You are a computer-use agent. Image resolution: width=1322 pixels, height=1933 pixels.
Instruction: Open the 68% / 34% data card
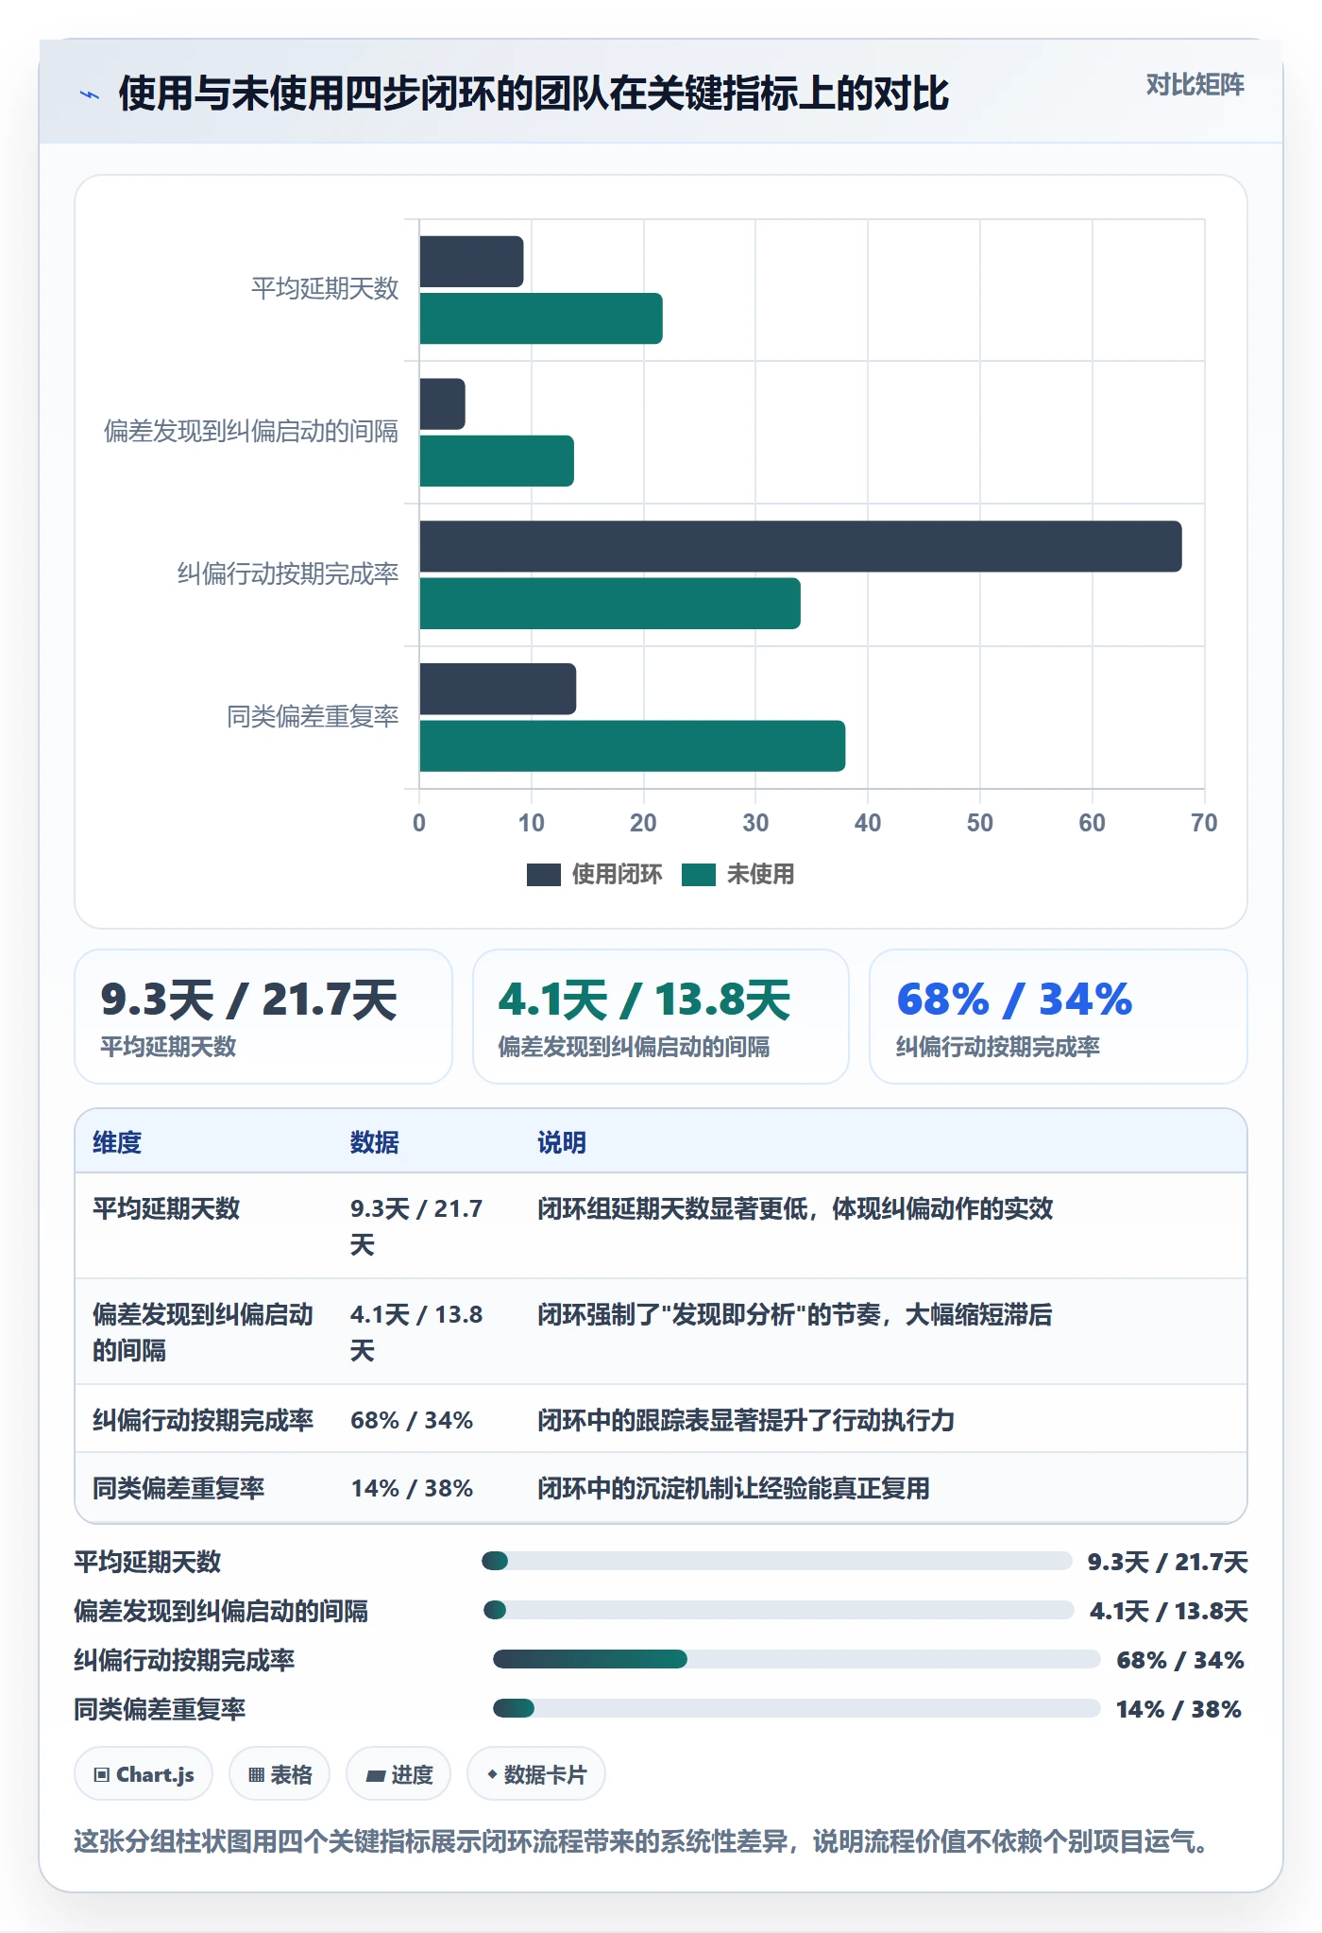[x=1058, y=1017]
